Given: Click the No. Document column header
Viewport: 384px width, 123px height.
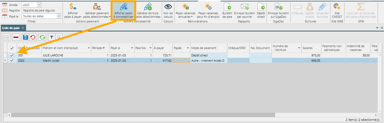Looking at the screenshot, I should (x=261, y=48).
